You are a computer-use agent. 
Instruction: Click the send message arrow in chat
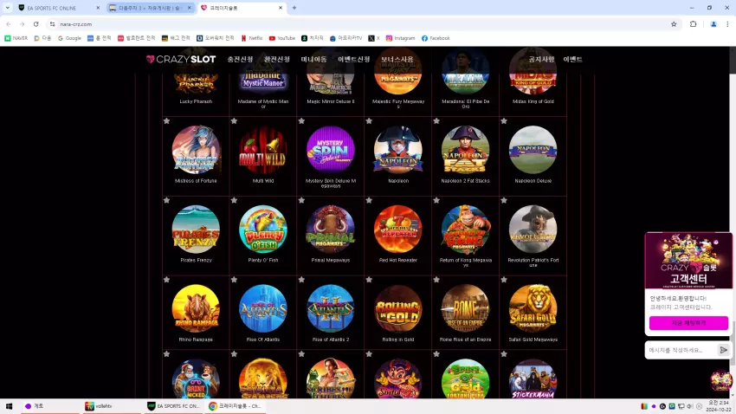click(x=723, y=350)
